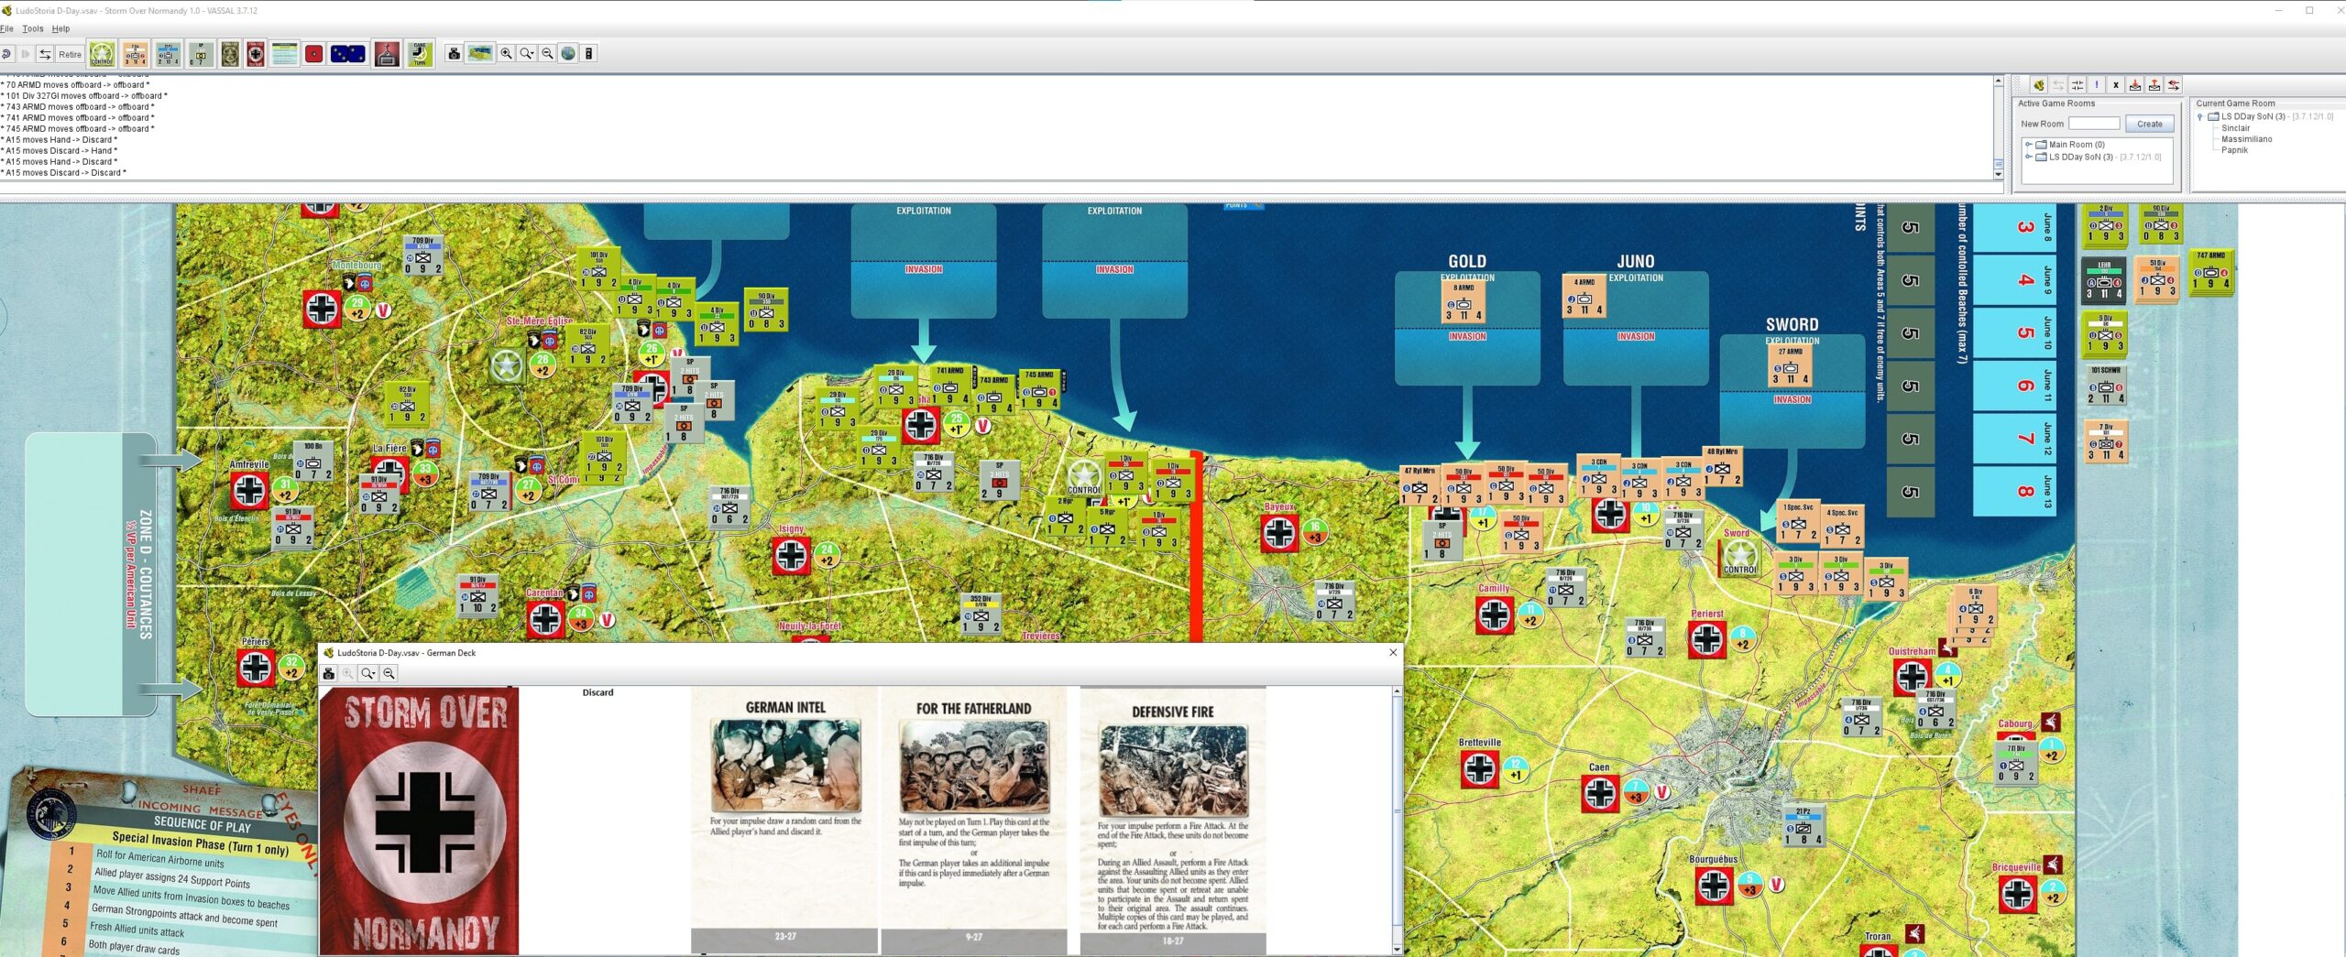Select the German Intel card
The width and height of the screenshot is (2346, 957).
coord(785,820)
